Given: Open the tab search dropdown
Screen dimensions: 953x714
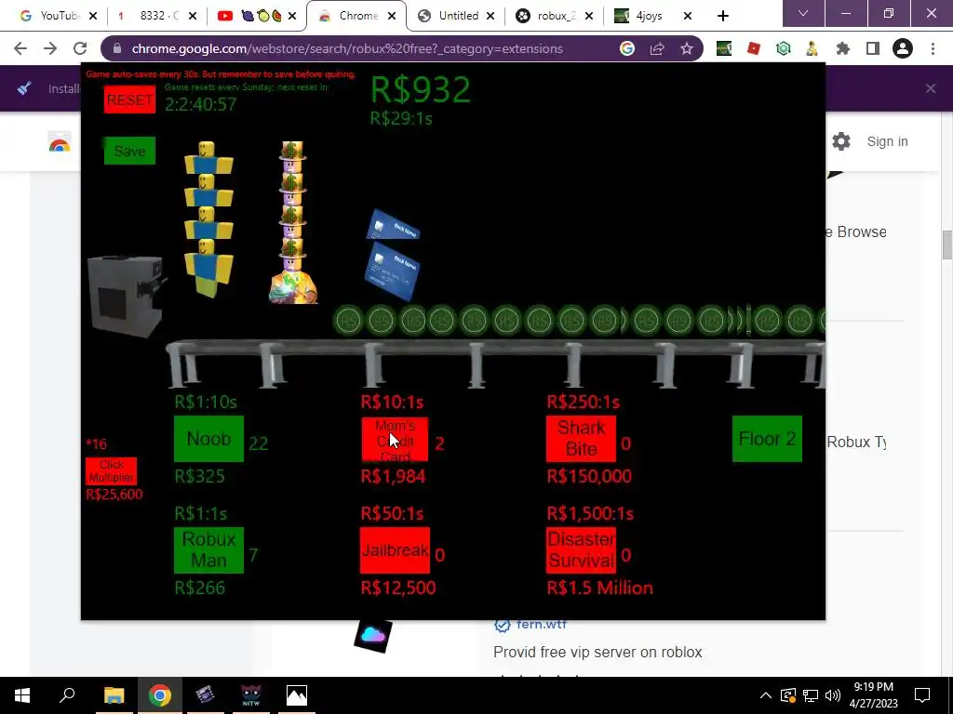Looking at the screenshot, I should pos(803,13).
